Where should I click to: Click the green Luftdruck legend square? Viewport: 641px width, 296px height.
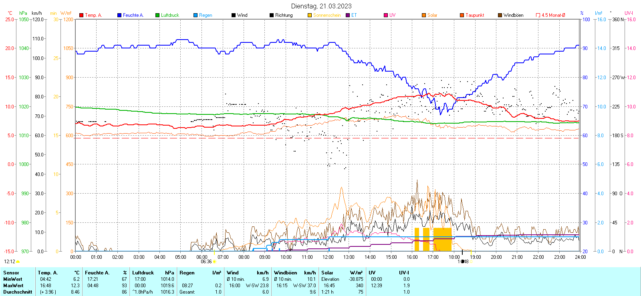[157, 15]
